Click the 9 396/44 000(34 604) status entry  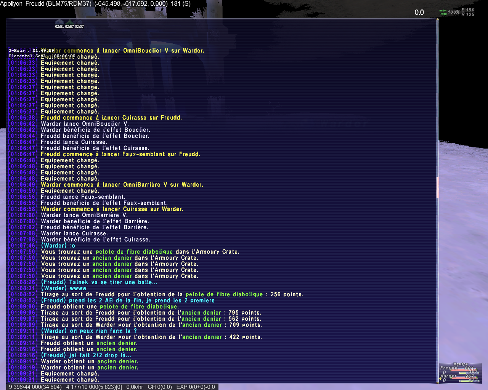point(35,387)
